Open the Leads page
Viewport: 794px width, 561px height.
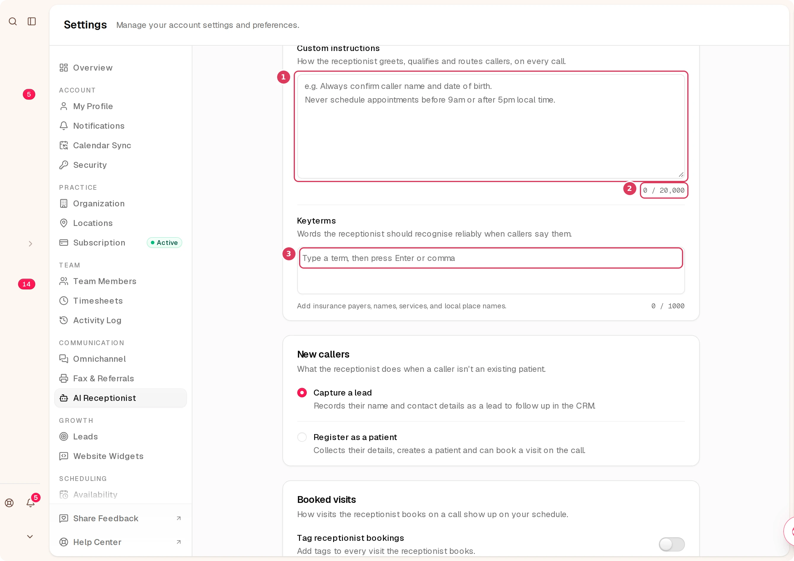(121, 436)
